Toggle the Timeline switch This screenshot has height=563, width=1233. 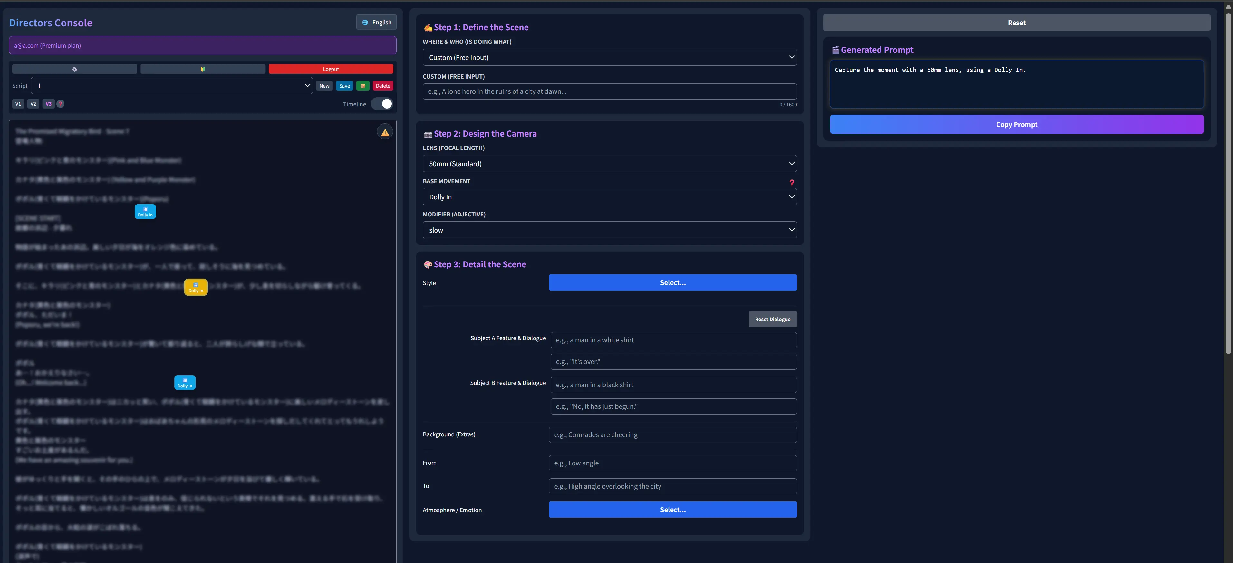[382, 104]
